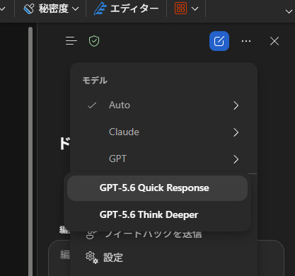Viewport: 295px width, 276px height.
Task: Click the checkmark next to Auto
Action: pos(92,105)
